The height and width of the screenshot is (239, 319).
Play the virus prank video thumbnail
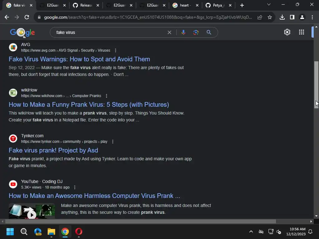(x=32, y=211)
